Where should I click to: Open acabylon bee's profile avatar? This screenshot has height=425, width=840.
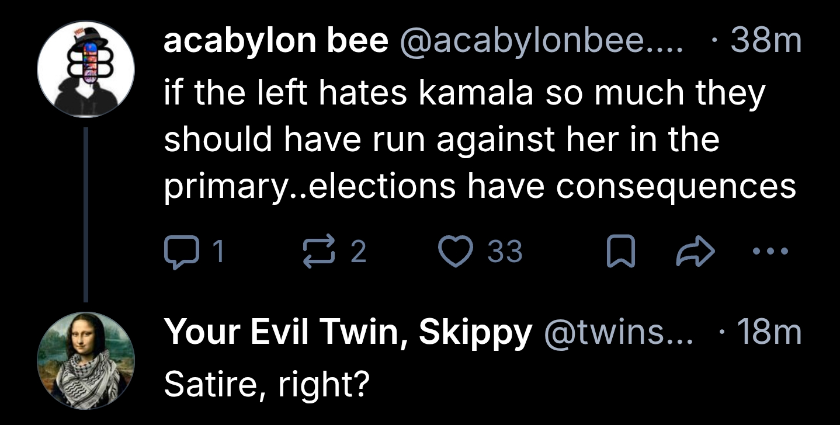point(86,69)
